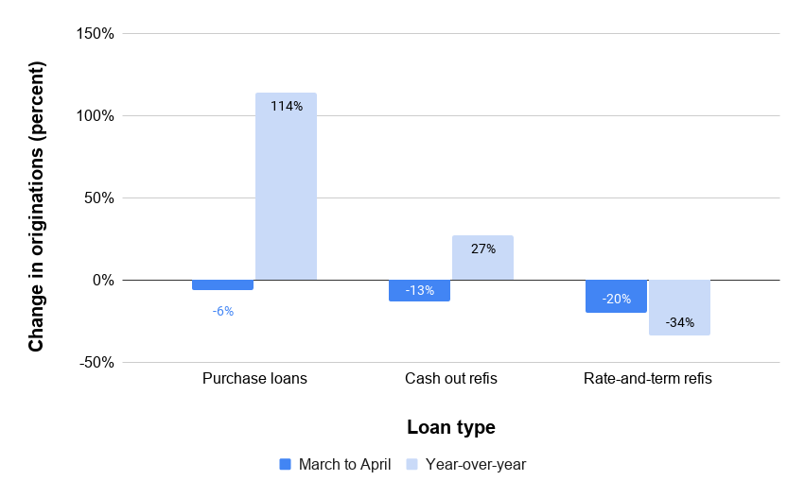Click the -50% y-axis tick label
Screen dimensions: 805x498
(96, 363)
